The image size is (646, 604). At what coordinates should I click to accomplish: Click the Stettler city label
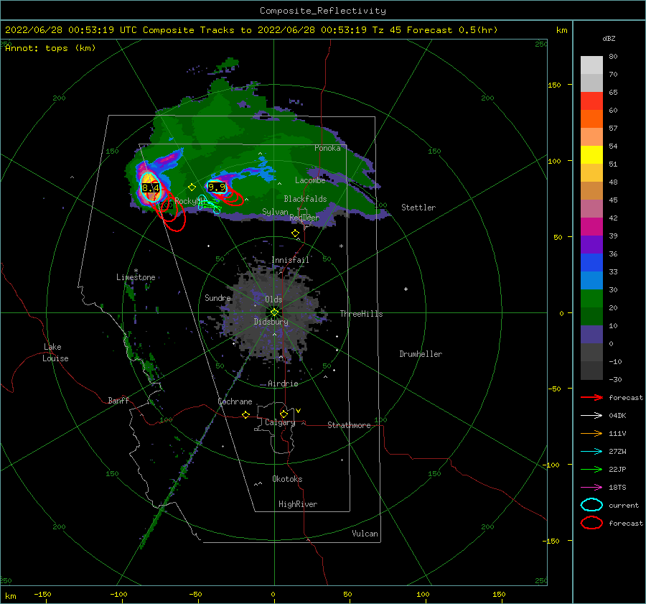click(418, 208)
